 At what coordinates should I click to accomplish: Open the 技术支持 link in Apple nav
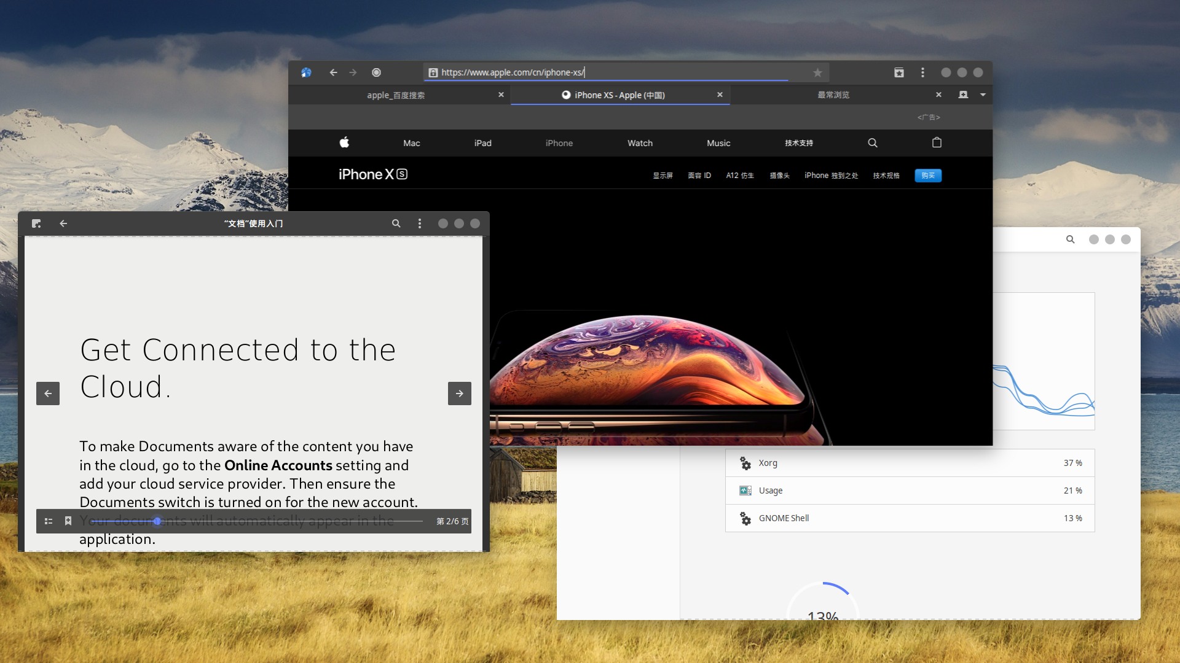pos(799,143)
